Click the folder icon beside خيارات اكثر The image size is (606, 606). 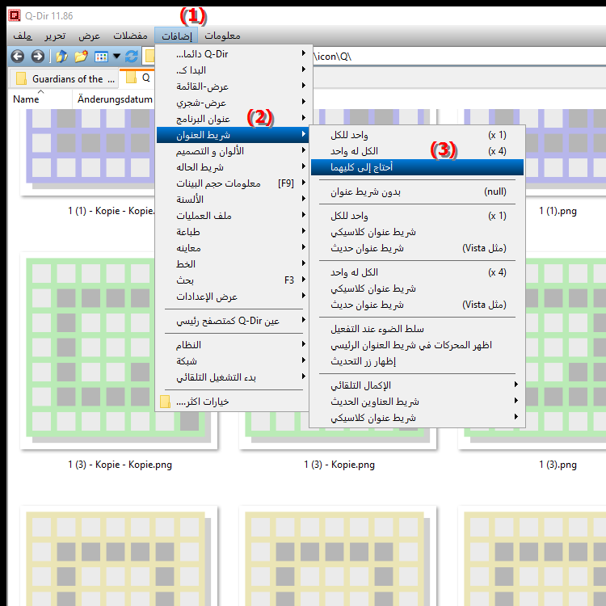coord(165,402)
